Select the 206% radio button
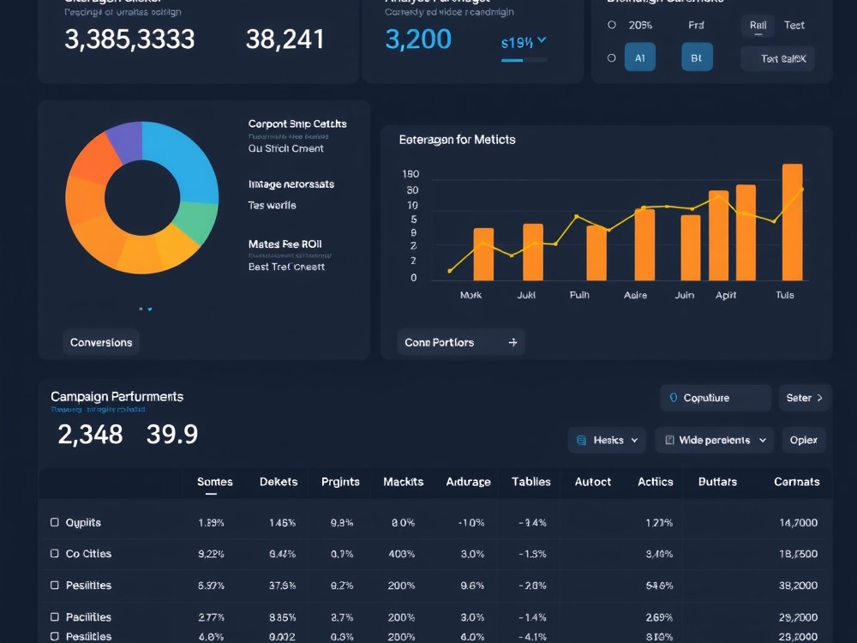The width and height of the screenshot is (857, 643). tap(612, 25)
